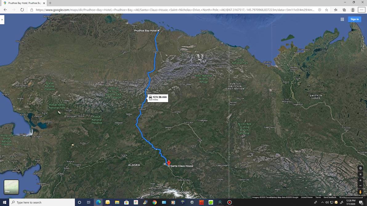
Task: Open the Google apps grid
Action: click(342, 19)
